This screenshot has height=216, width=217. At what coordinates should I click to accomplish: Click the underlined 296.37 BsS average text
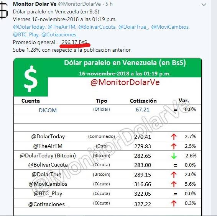coord(74,42)
